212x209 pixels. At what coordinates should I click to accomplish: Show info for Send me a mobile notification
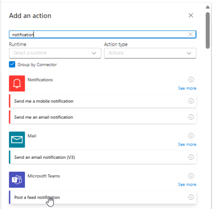coord(191,101)
